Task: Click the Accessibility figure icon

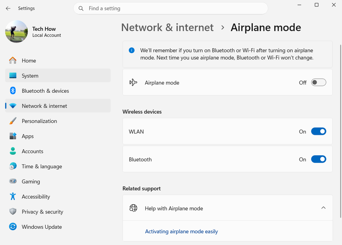Action: tap(13, 196)
